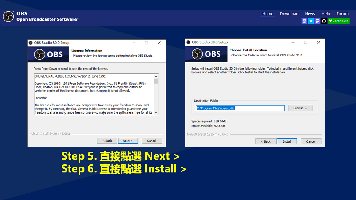The height and width of the screenshot is (200, 356).
Task: Open the OBS Twitter icon
Action: [x=311, y=21]
